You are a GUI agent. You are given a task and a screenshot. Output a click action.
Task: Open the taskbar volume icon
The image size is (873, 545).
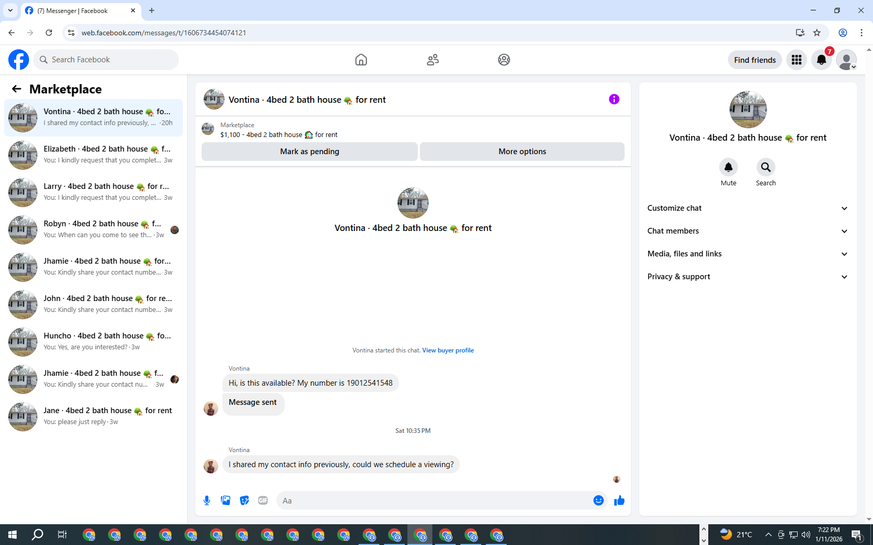tap(806, 535)
